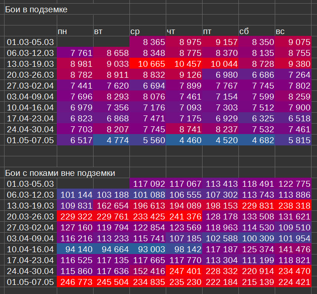Image resolution: width=317 pixels, height=294 pixels.
Task: Click the cell showing 9 380
Action: (x=293, y=64)
